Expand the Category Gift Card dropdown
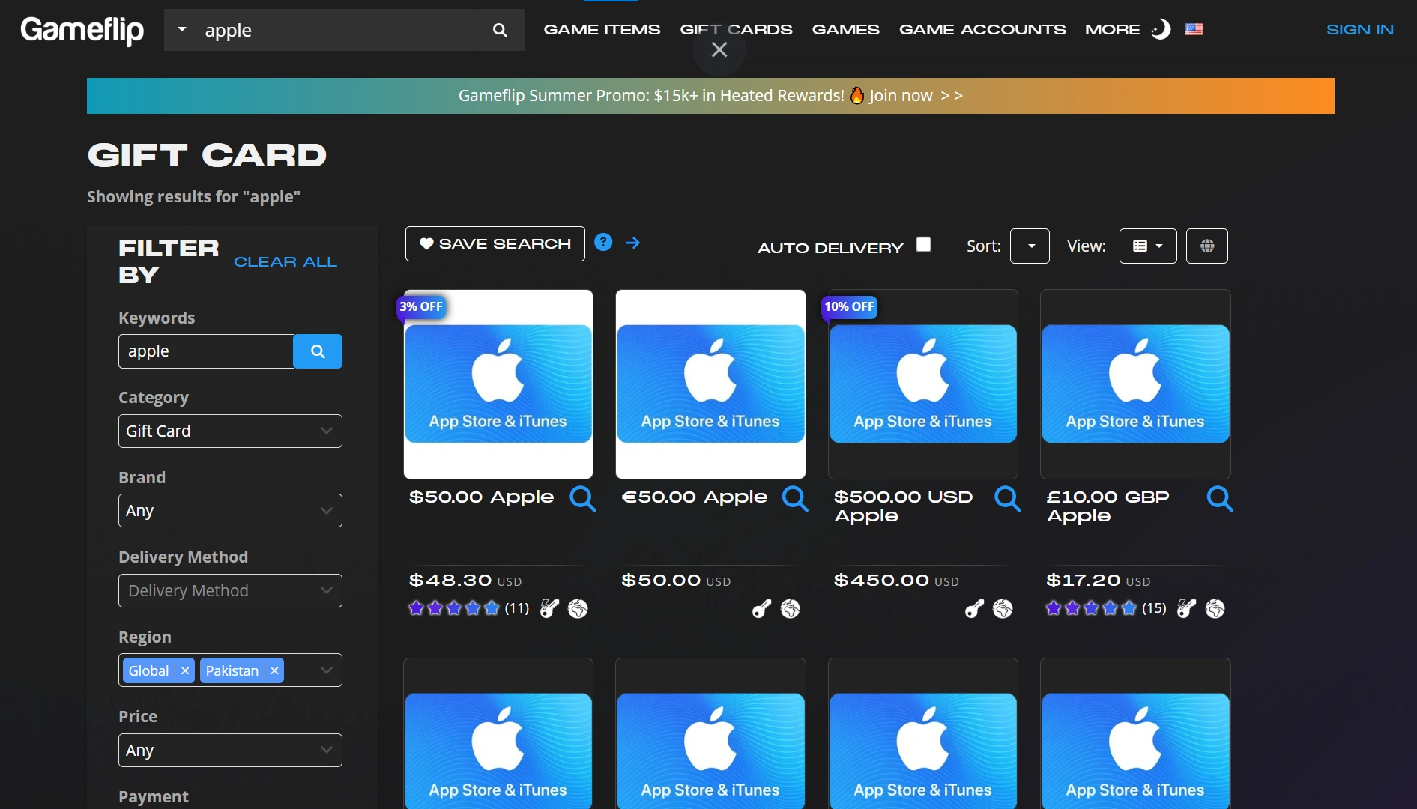This screenshot has width=1417, height=809. click(230, 431)
